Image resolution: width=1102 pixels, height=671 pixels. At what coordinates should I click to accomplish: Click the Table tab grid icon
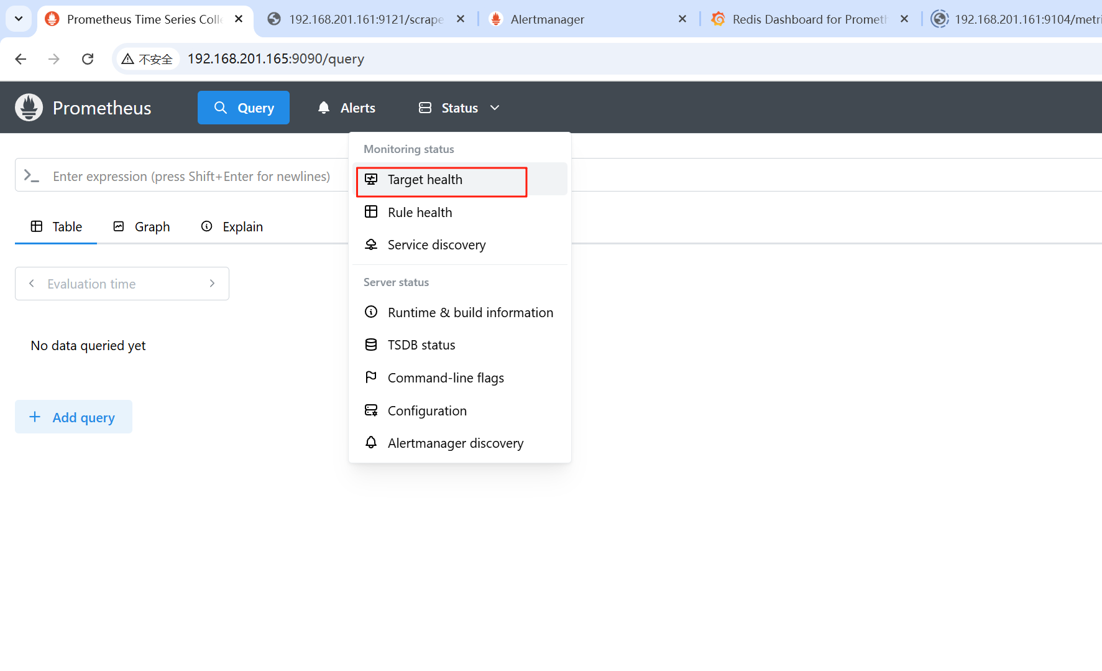tap(37, 226)
